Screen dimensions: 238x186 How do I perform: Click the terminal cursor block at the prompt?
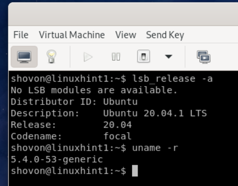[135, 171]
